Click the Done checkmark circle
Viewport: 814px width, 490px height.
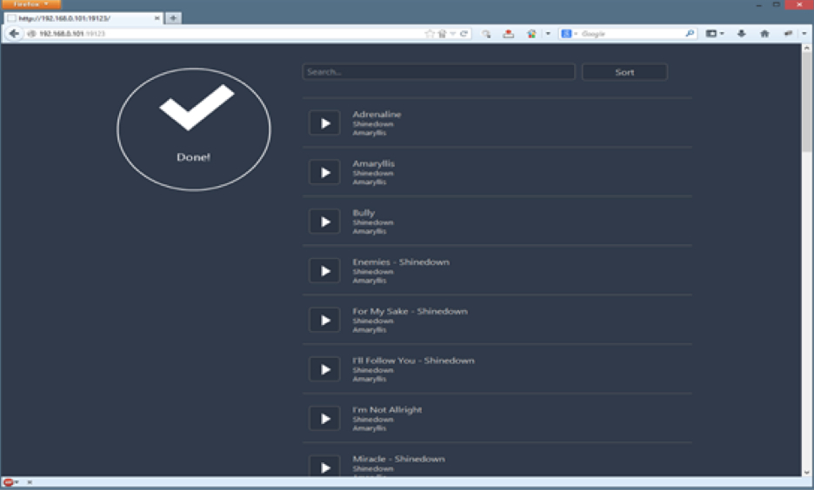point(194,129)
